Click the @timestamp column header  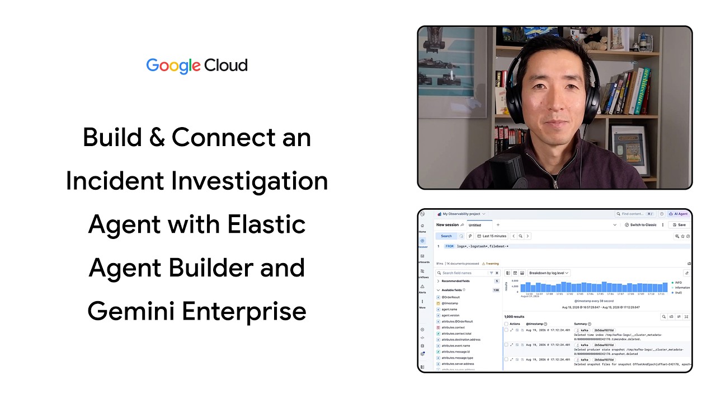tap(536, 324)
